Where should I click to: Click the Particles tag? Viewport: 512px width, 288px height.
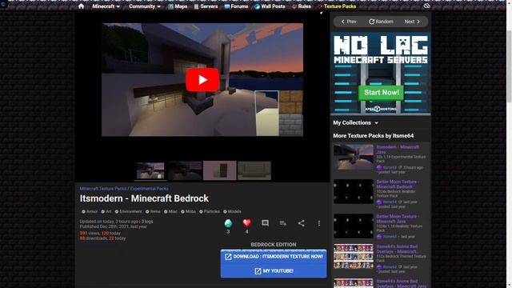coord(210,211)
